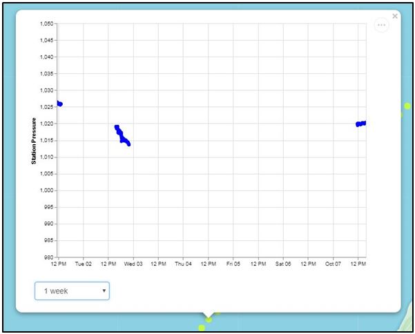Click the 'Sat 06' axis label
Viewport: 415px width, 334px height.
[283, 264]
